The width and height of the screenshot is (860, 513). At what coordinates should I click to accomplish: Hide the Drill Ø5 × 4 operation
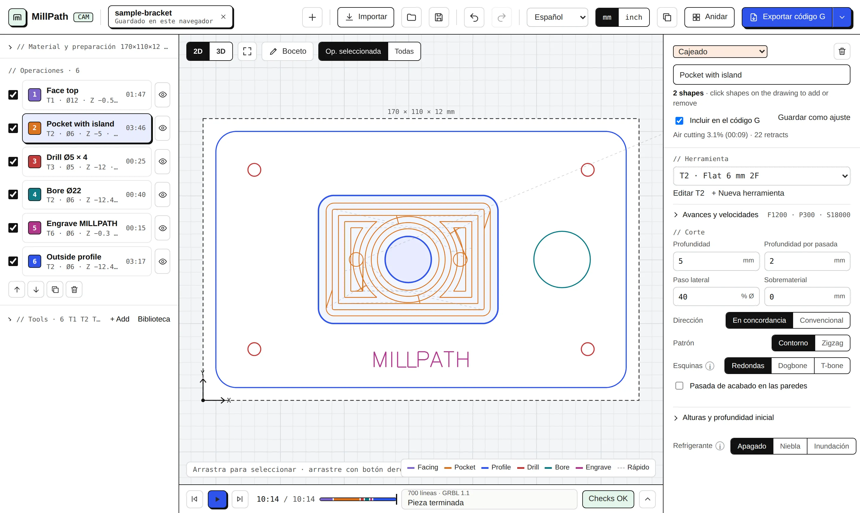coord(162,161)
